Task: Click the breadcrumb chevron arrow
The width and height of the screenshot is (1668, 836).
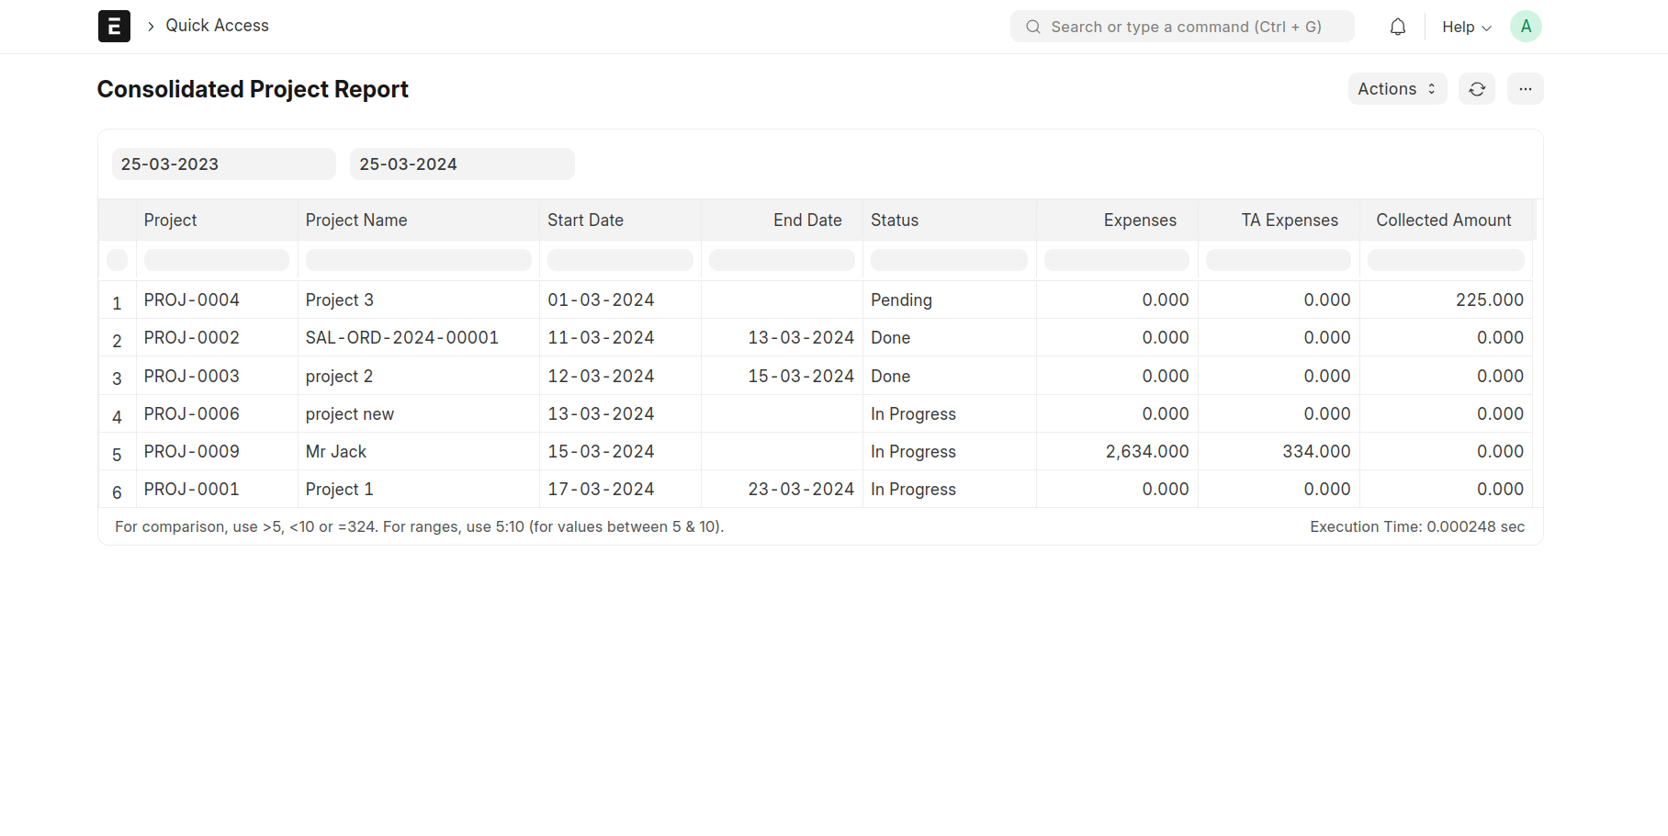Action: pos(151,27)
